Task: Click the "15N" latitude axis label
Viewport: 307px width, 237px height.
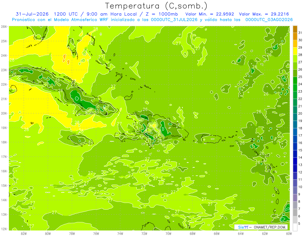Action: 4,186
